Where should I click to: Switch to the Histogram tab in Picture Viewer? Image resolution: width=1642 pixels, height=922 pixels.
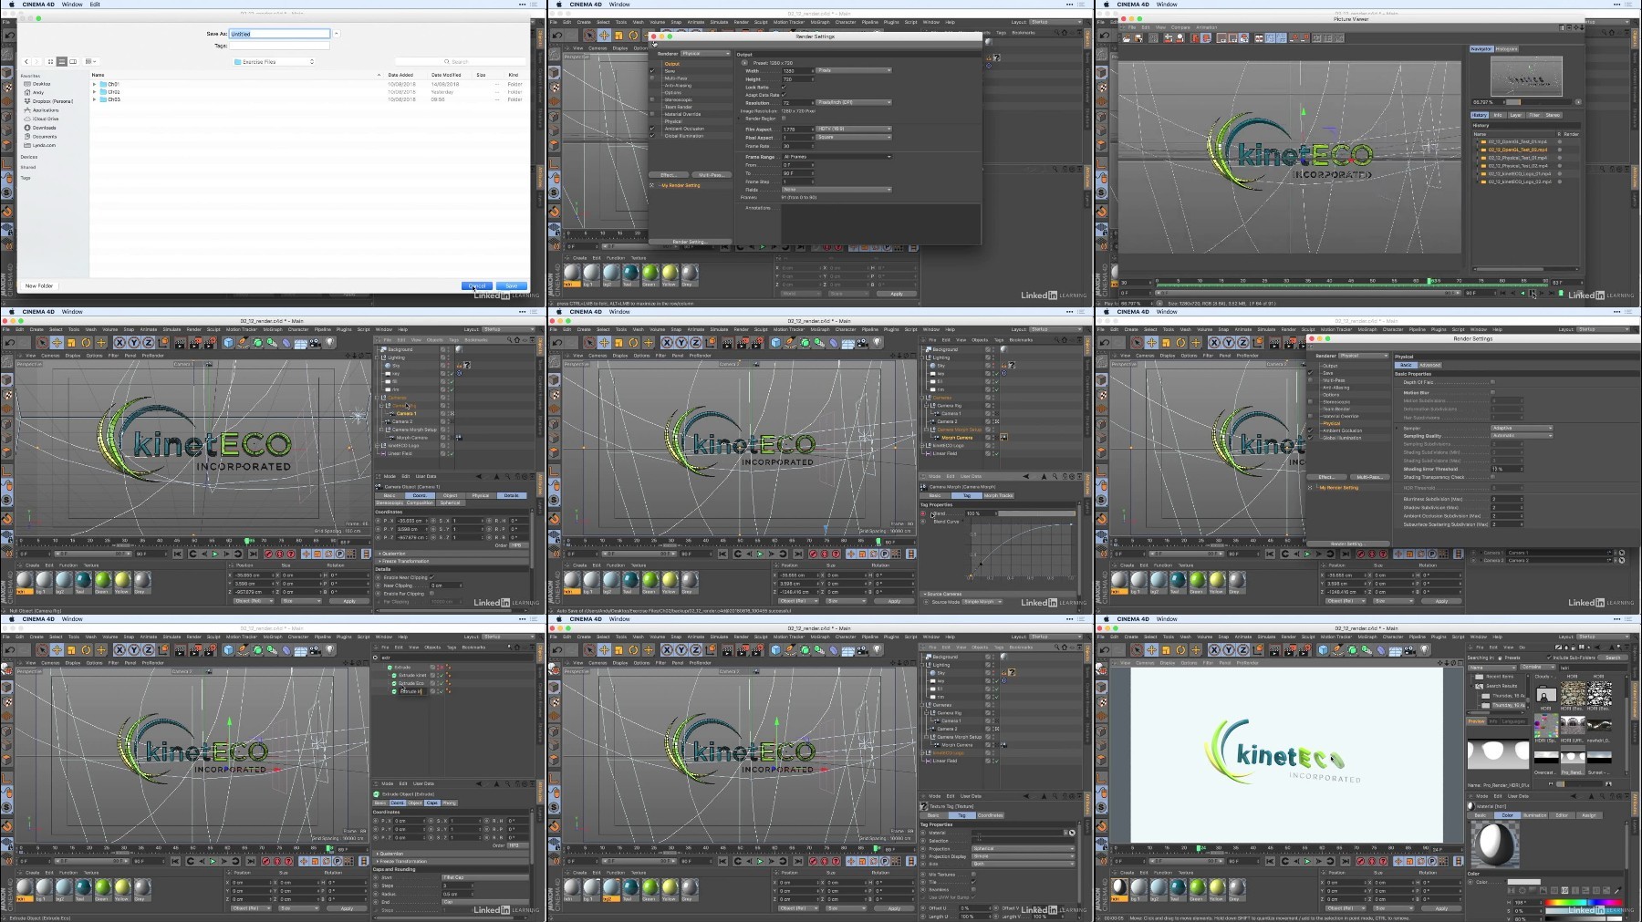pos(1506,49)
